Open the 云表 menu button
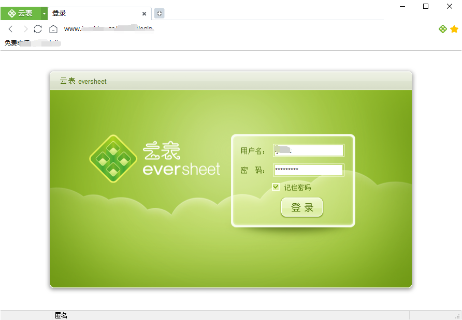The width and height of the screenshot is (462, 320). (x=21, y=13)
